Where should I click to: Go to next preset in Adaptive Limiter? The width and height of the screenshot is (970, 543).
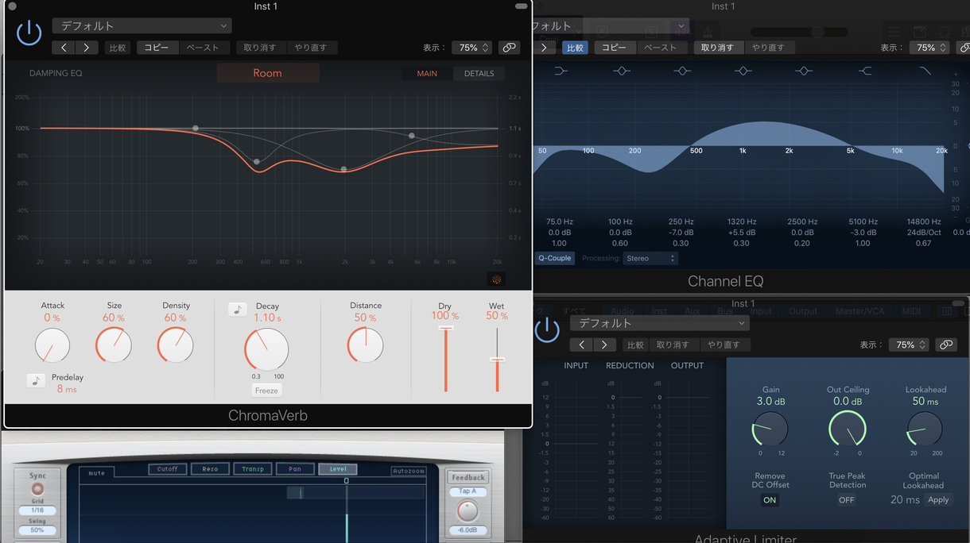click(x=604, y=345)
